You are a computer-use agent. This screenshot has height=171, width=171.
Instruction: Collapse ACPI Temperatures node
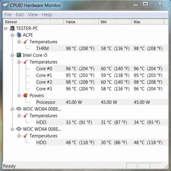(19, 42)
